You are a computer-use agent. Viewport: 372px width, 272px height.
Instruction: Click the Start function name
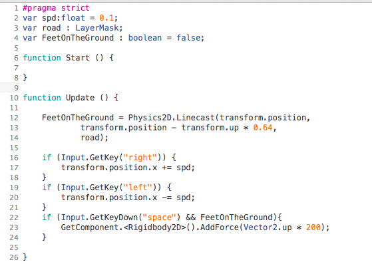[78, 58]
